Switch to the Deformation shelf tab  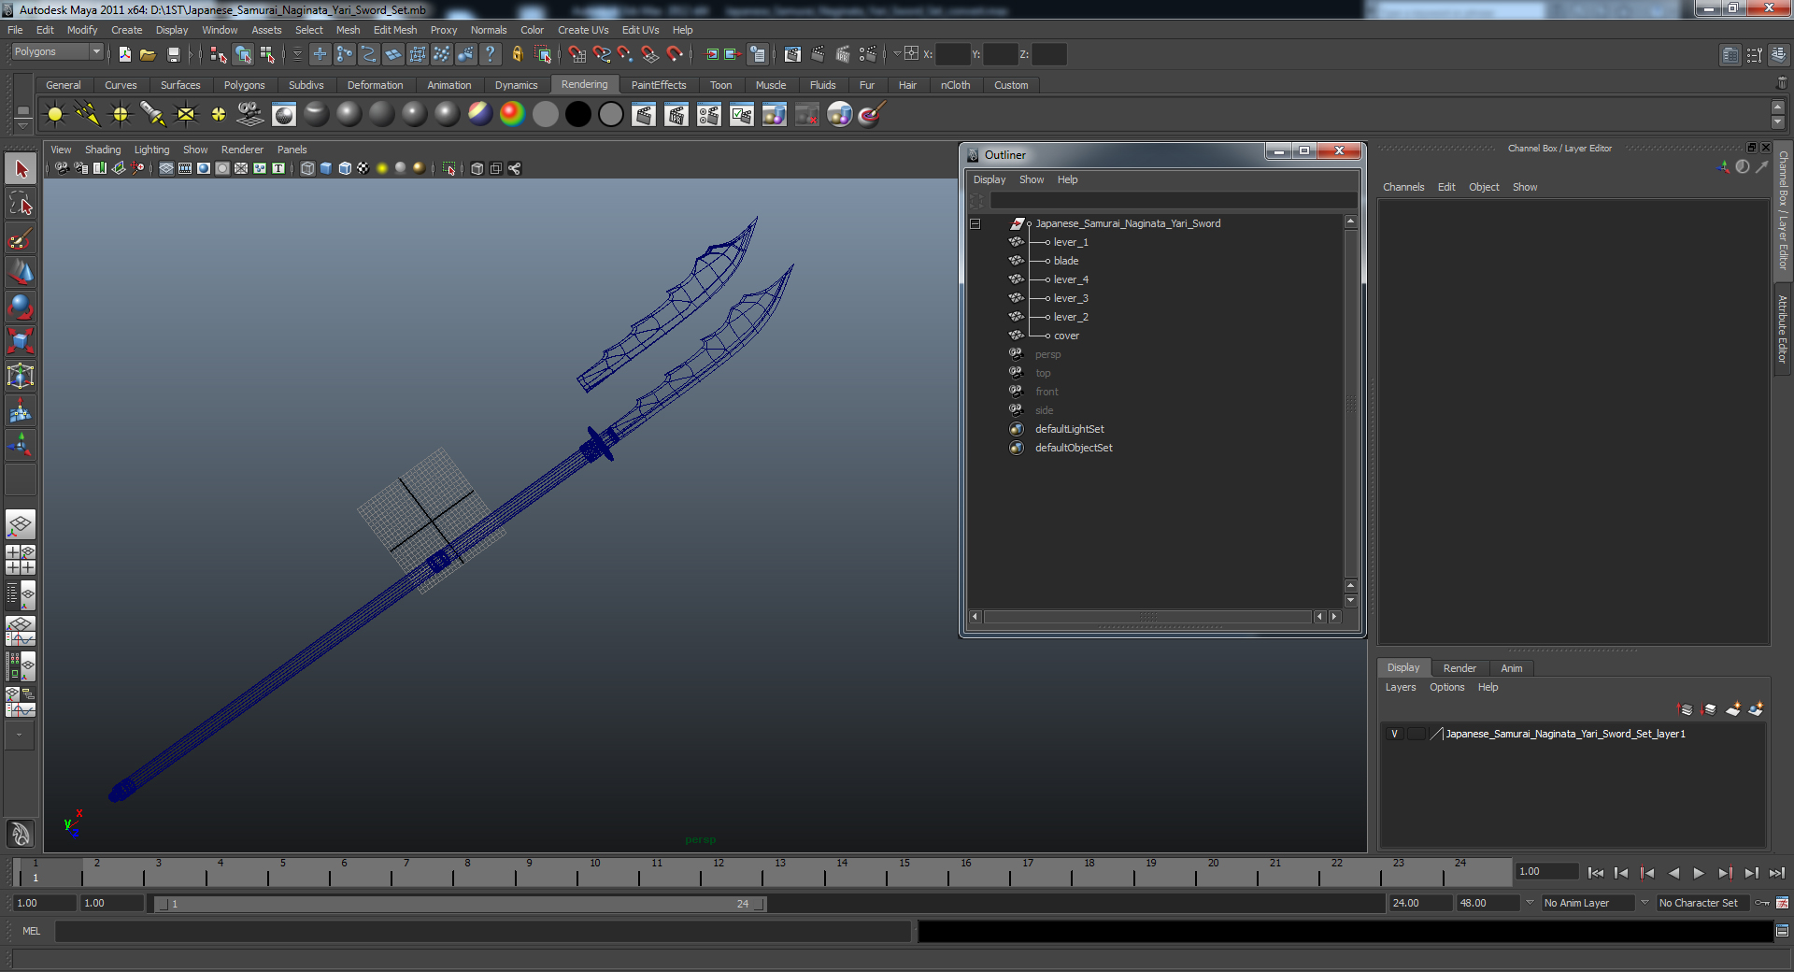375,85
